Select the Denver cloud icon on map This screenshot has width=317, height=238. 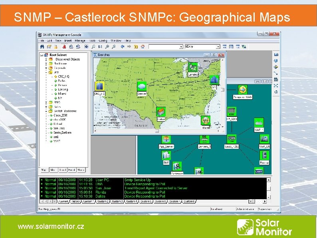(142, 86)
